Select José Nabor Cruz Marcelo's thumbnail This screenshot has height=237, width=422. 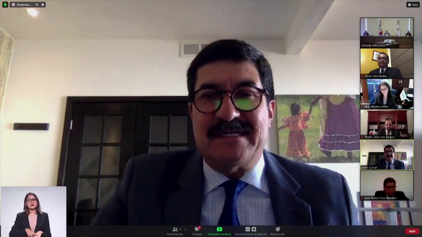tap(386, 185)
